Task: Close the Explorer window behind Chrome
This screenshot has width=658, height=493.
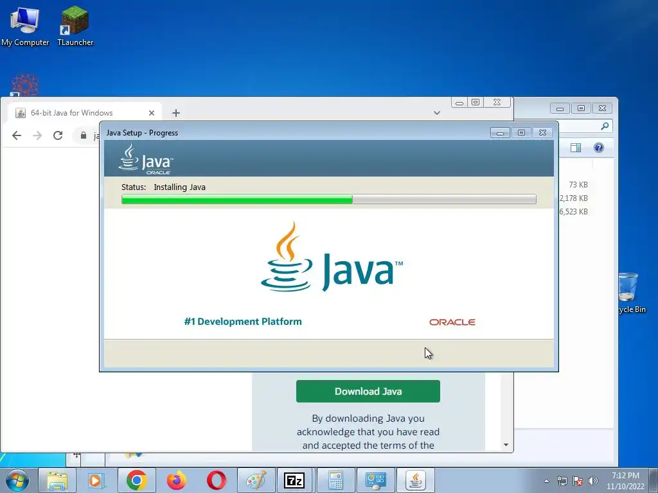Action: tap(602, 108)
